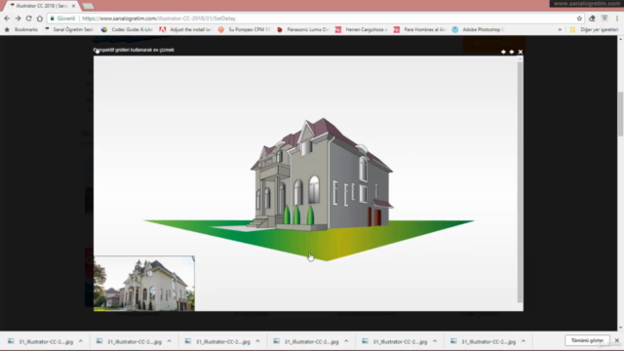Open options arrow for last downloaded jpg
Image resolution: width=624 pixels, height=351 pixels.
click(x=524, y=341)
